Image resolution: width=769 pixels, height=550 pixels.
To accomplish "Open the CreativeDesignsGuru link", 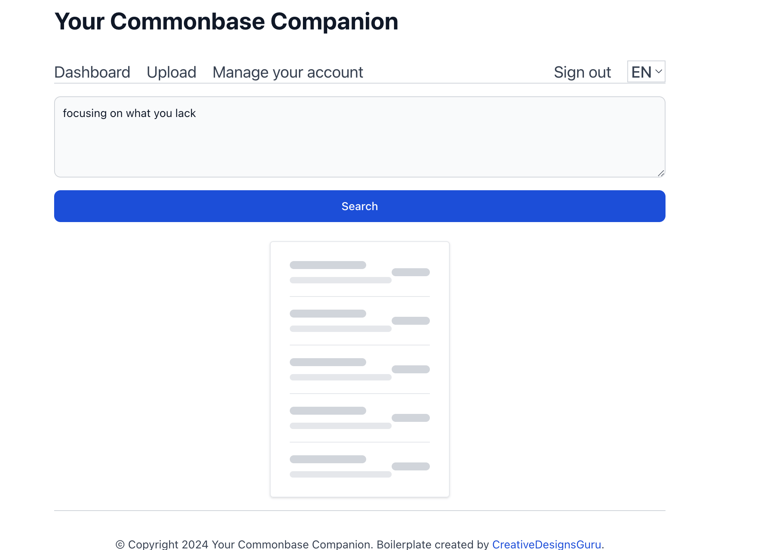I will pyautogui.click(x=546, y=544).
